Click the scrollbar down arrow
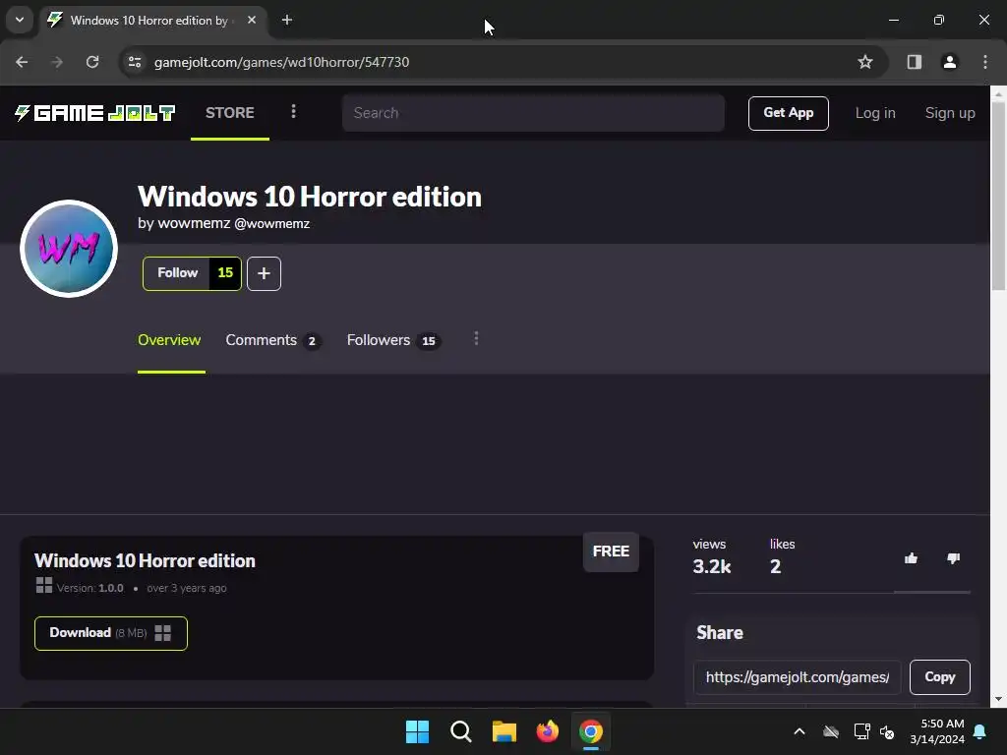The width and height of the screenshot is (1007, 755). 998,699
